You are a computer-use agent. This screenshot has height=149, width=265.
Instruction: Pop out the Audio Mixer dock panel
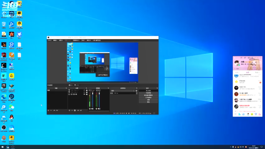(x=108, y=88)
